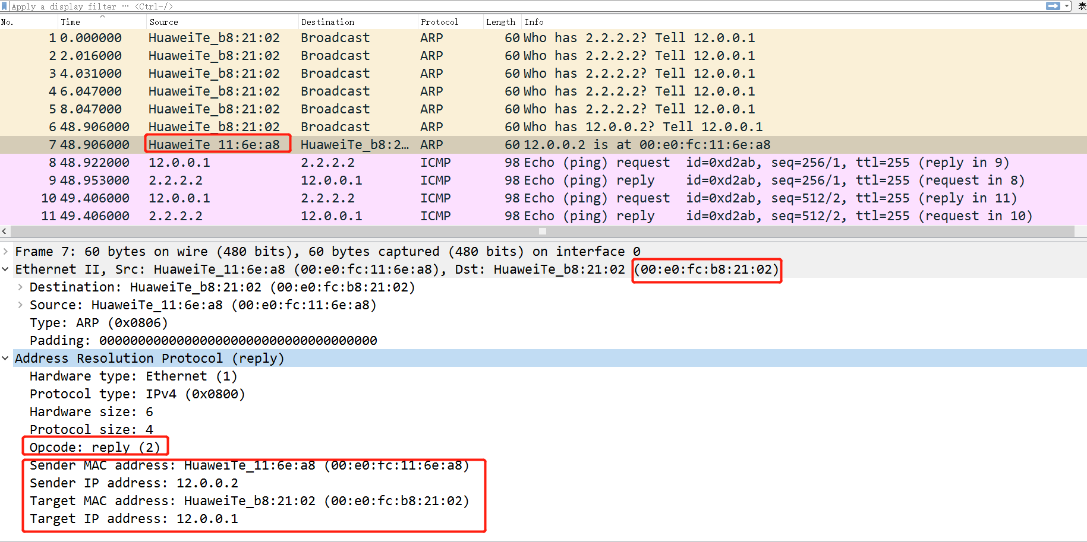Select the Target MAC address field
1087x542 pixels.
pyautogui.click(x=250, y=501)
